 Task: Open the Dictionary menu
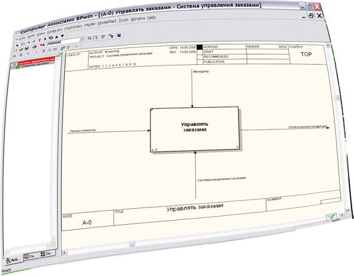tap(74, 27)
